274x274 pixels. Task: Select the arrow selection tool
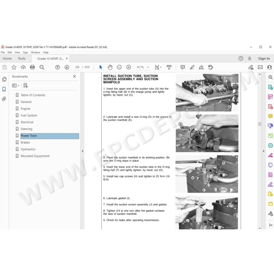(101, 67)
